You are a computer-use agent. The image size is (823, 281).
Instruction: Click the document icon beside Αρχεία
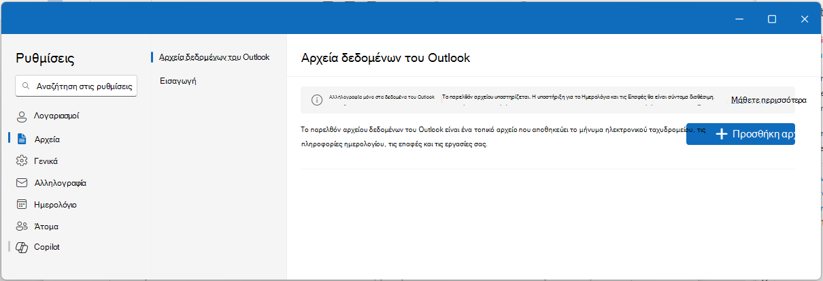pos(21,139)
